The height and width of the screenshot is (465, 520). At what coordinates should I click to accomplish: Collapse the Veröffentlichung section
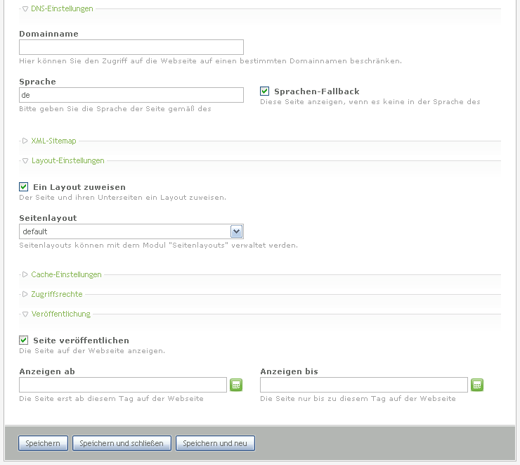tap(60, 314)
